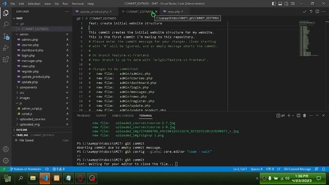Open the File menu
Screen dimensions: 329x185
coord(12,4)
